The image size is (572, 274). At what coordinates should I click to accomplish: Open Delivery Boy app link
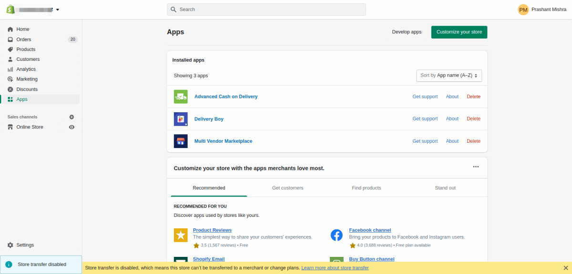click(x=209, y=119)
